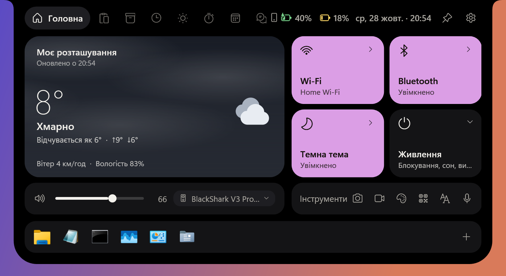Turn off the Темна тема tile

(338, 143)
